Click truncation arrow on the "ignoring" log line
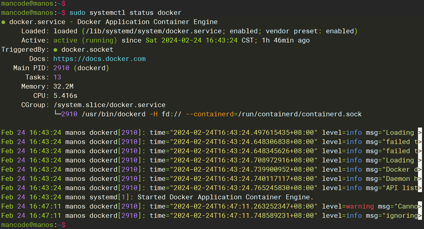The image size is (424, 229). (420, 216)
